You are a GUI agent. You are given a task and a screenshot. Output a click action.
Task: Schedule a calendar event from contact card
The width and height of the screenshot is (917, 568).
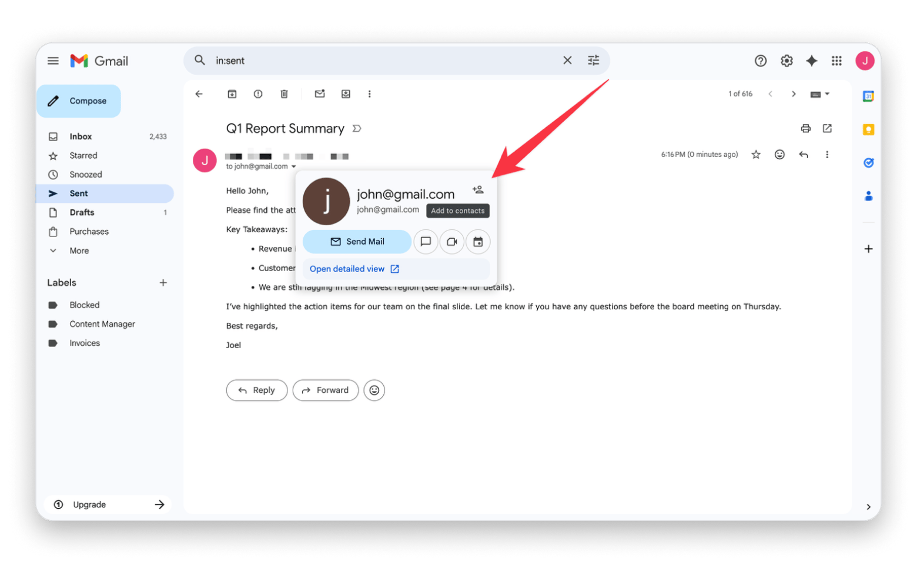tap(478, 242)
